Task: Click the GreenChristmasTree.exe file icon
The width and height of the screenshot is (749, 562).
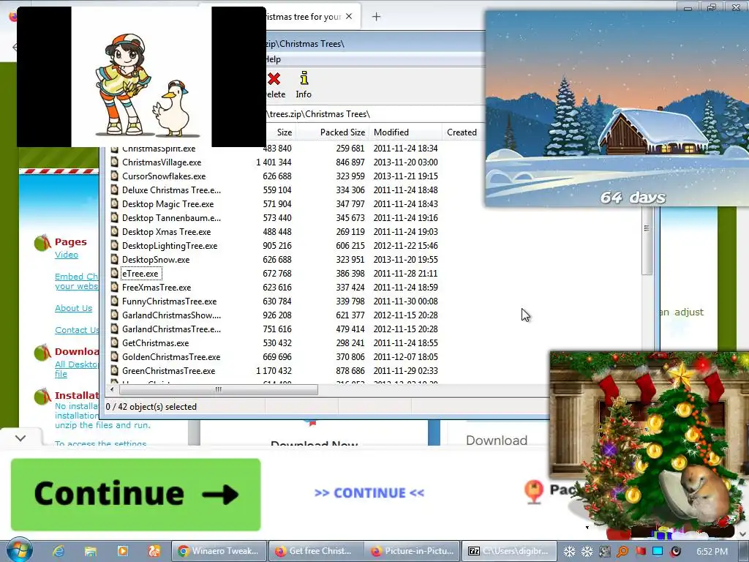Action: pos(114,371)
